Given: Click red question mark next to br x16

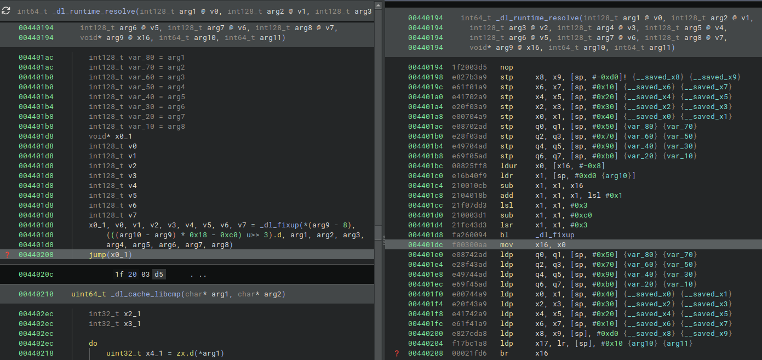Looking at the screenshot, I should pyautogui.click(x=397, y=353).
